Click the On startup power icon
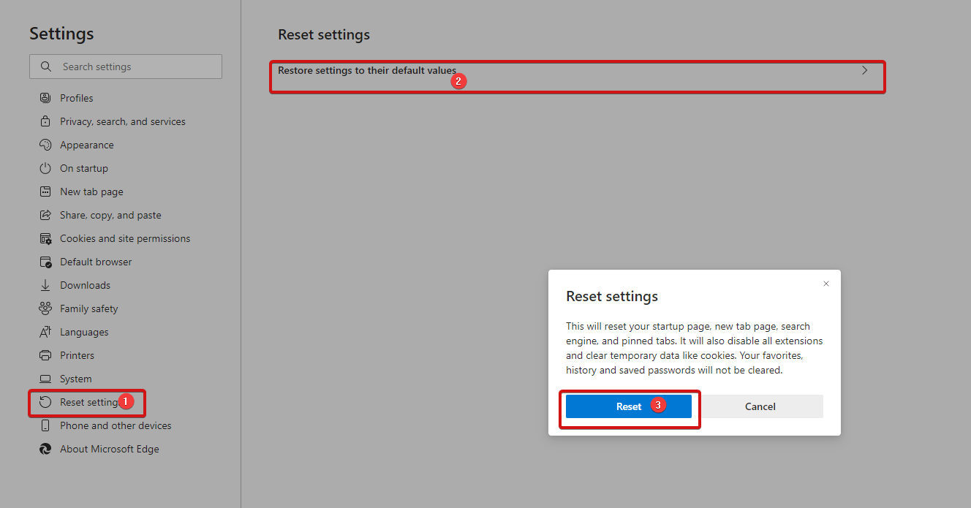Viewport: 971px width, 508px height. (45, 167)
